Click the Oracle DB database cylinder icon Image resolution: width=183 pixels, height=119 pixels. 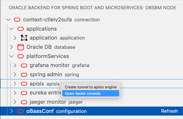[x=20, y=47]
